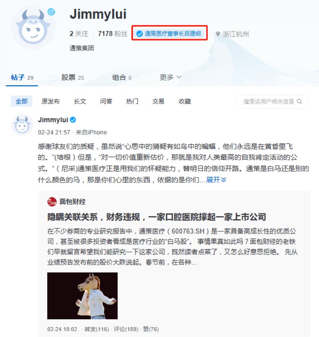Switch to the 组合 0 tab
319x337 pixels.
click(x=122, y=78)
